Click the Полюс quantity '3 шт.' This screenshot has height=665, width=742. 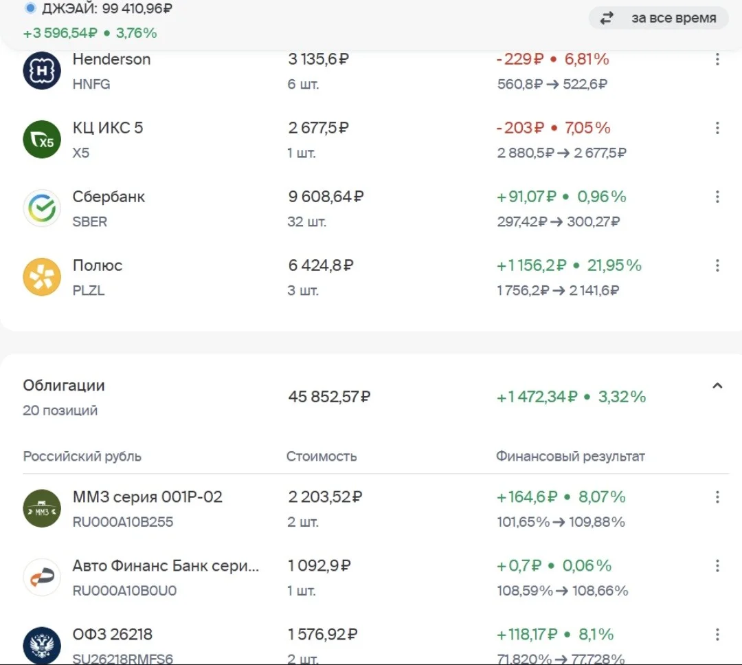[x=303, y=290]
